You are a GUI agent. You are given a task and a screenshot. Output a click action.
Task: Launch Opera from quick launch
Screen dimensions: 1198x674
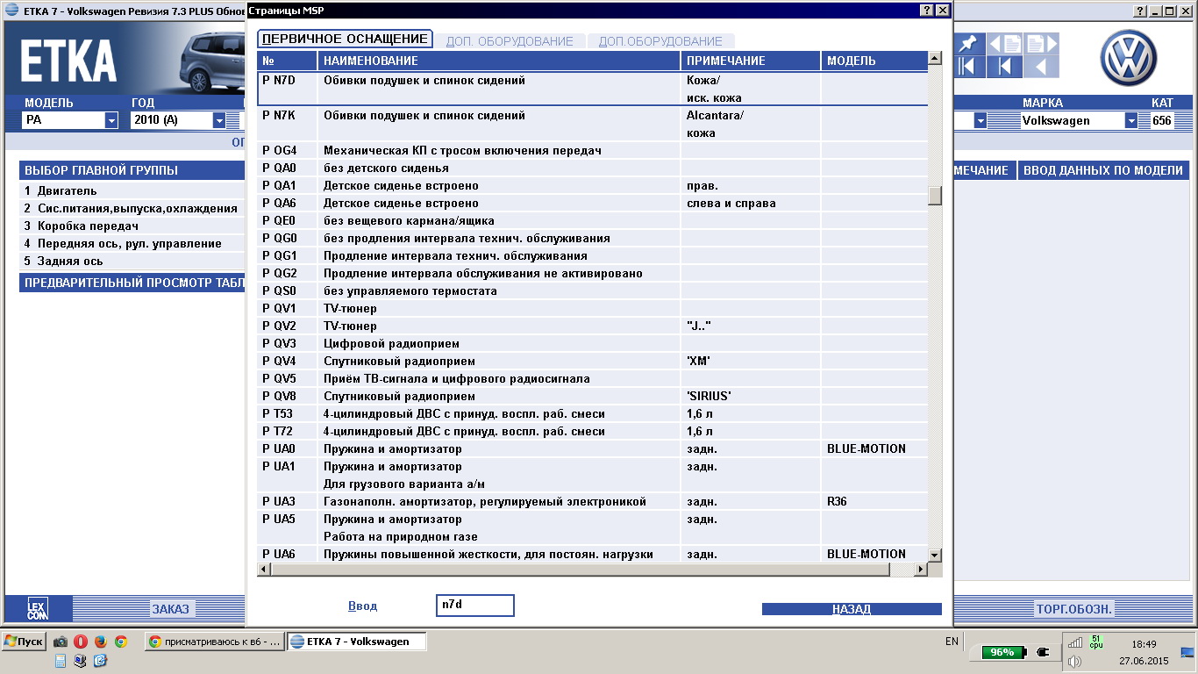81,642
